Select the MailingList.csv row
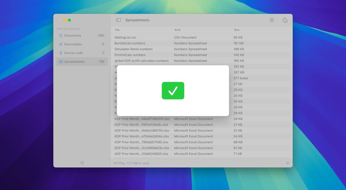This screenshot has width=346, height=190. click(x=125, y=38)
